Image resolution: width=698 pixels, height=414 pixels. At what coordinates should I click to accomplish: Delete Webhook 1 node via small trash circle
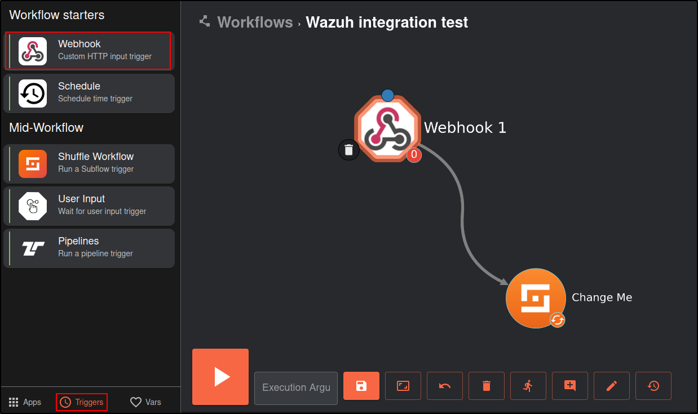pos(349,150)
